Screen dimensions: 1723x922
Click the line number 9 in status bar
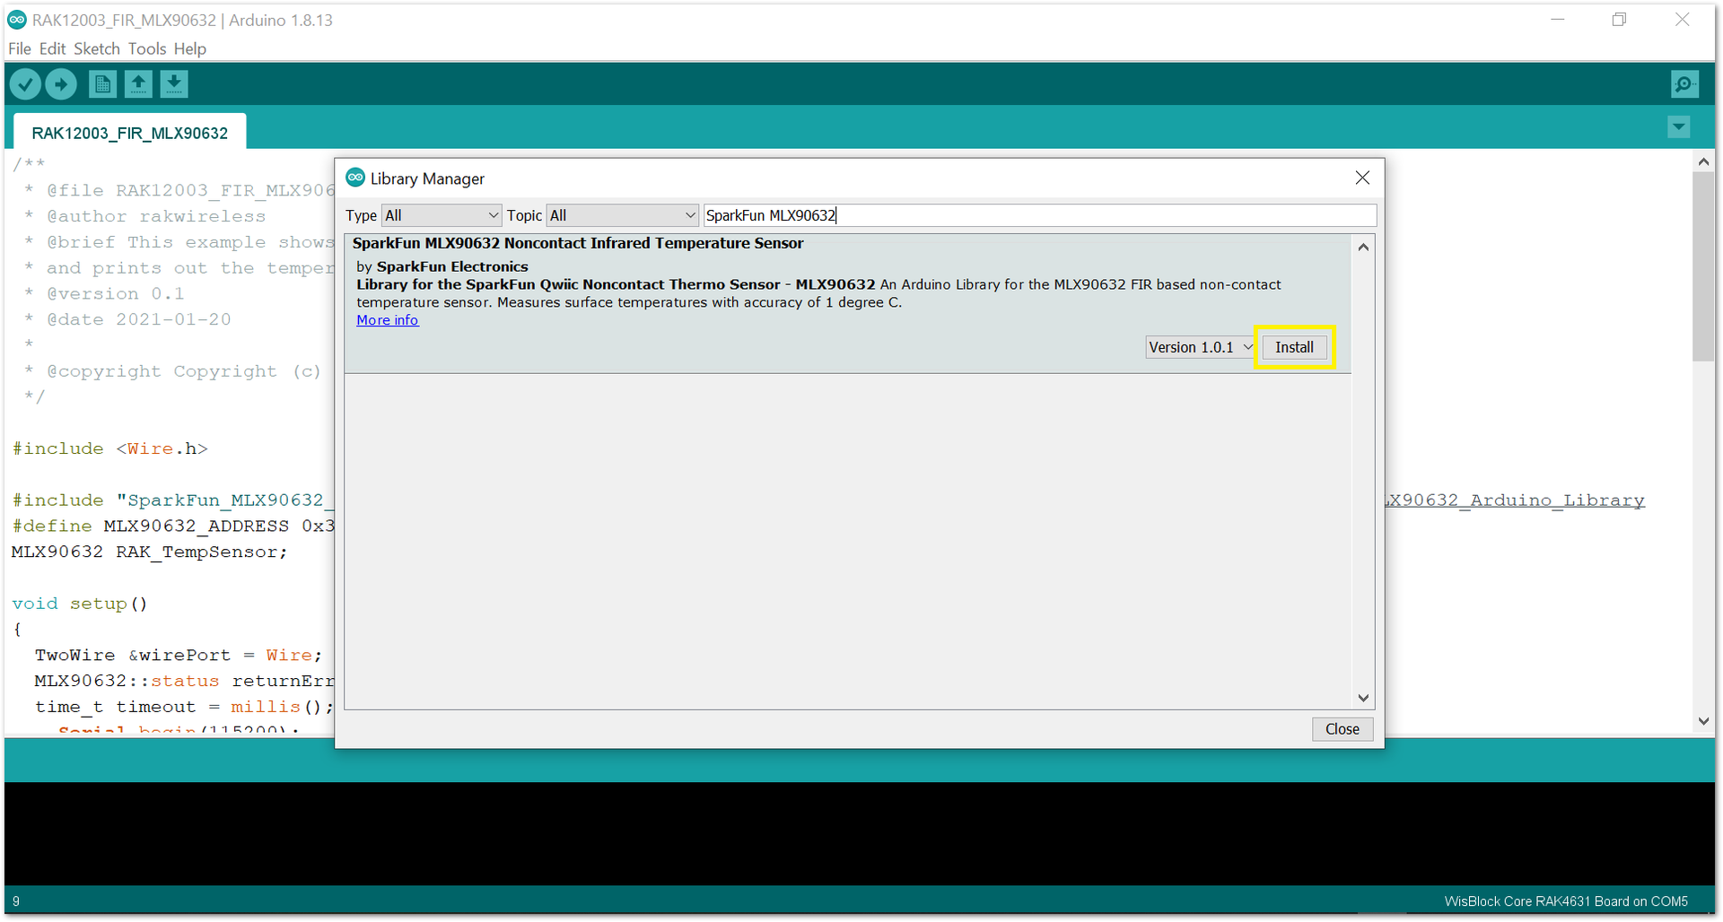[x=16, y=901]
